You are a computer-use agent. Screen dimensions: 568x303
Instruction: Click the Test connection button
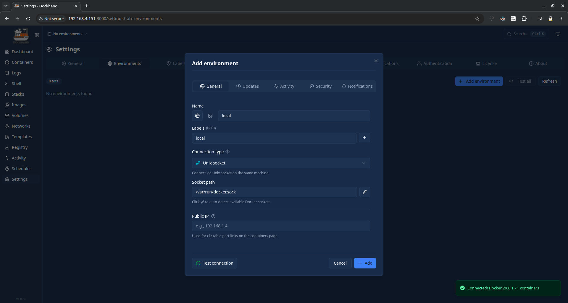tap(214, 263)
